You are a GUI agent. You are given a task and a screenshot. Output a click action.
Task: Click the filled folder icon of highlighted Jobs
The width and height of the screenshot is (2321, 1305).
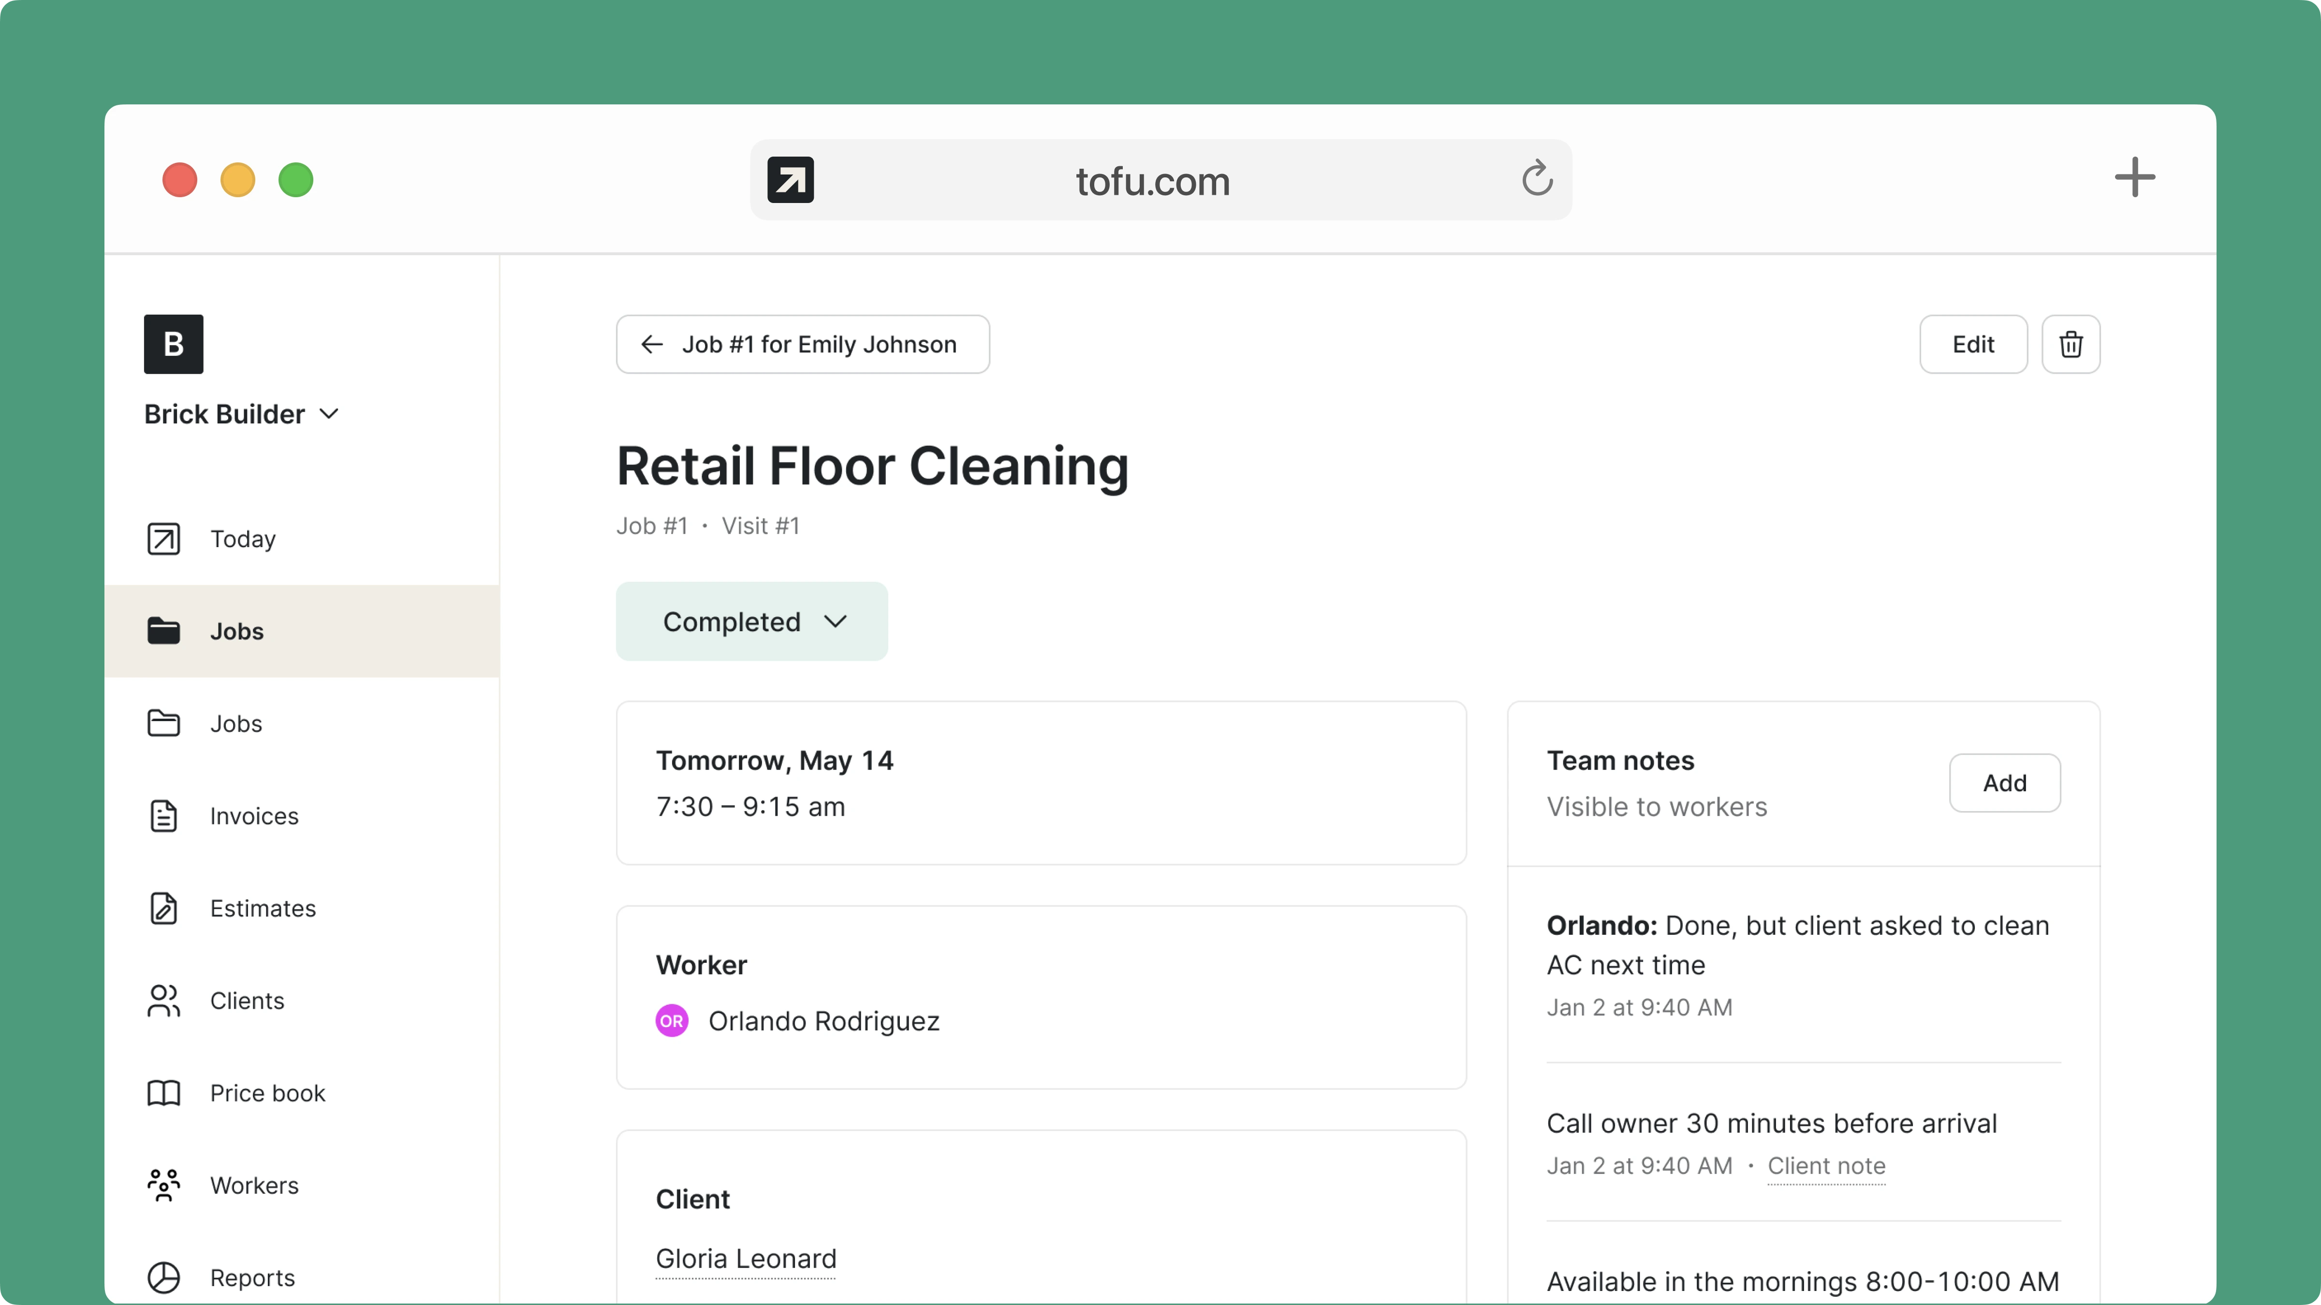click(x=163, y=630)
